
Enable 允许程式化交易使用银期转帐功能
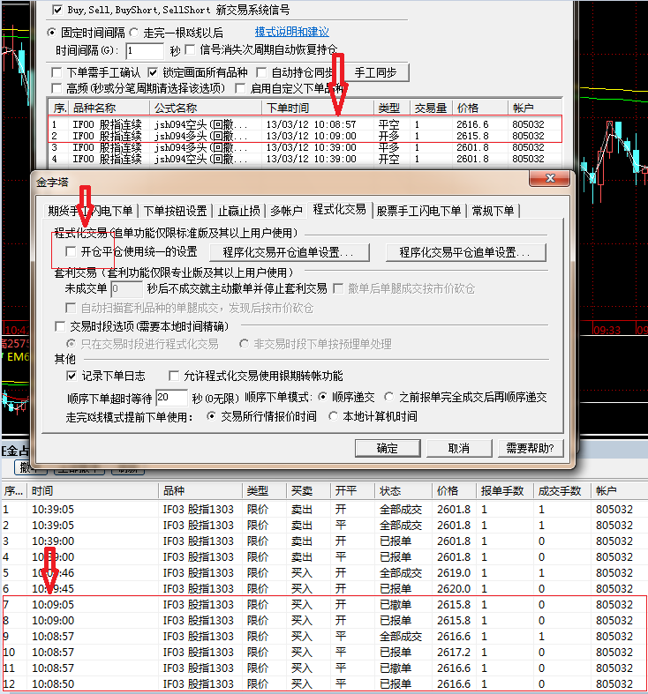click(x=174, y=376)
